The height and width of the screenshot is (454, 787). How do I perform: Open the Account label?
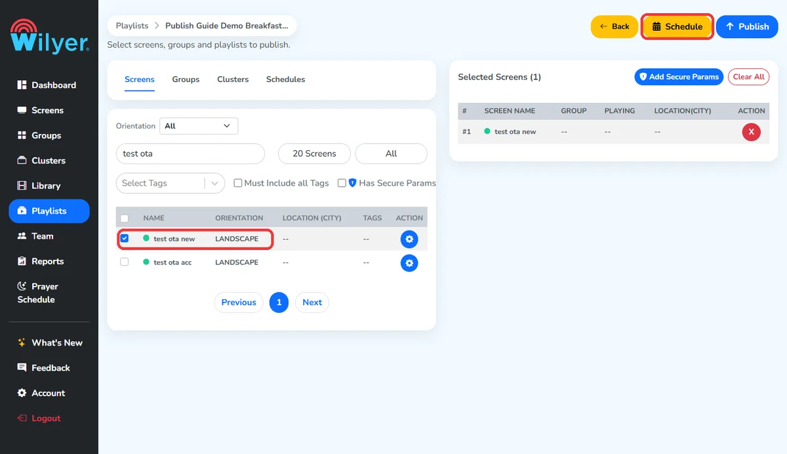click(x=49, y=393)
